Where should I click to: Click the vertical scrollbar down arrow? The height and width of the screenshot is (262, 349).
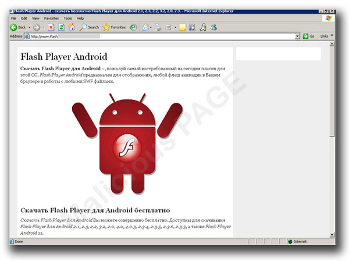click(332, 234)
